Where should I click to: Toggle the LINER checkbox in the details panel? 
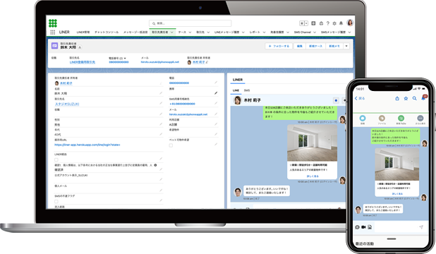[x=56, y=159]
